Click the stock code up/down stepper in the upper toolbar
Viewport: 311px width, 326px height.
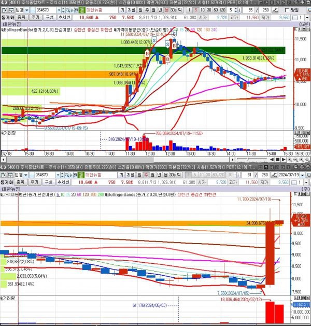(x=63, y=10)
